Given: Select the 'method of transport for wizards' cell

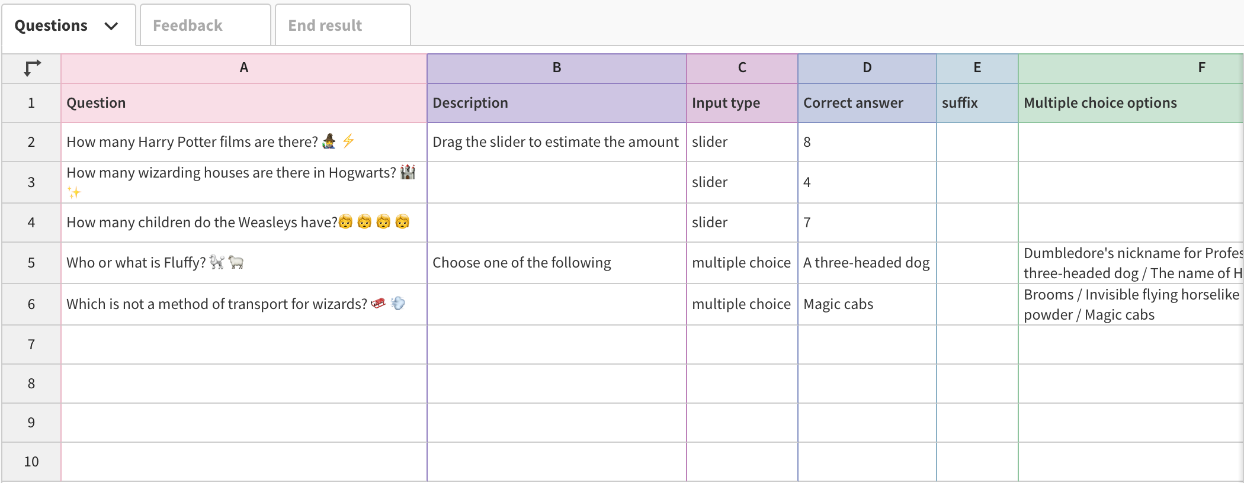Looking at the screenshot, I should (244, 304).
